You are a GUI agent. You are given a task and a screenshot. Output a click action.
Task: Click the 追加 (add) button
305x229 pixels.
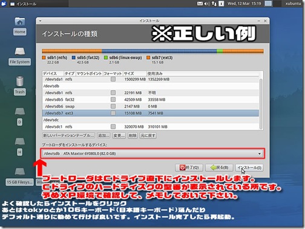(x=103, y=135)
